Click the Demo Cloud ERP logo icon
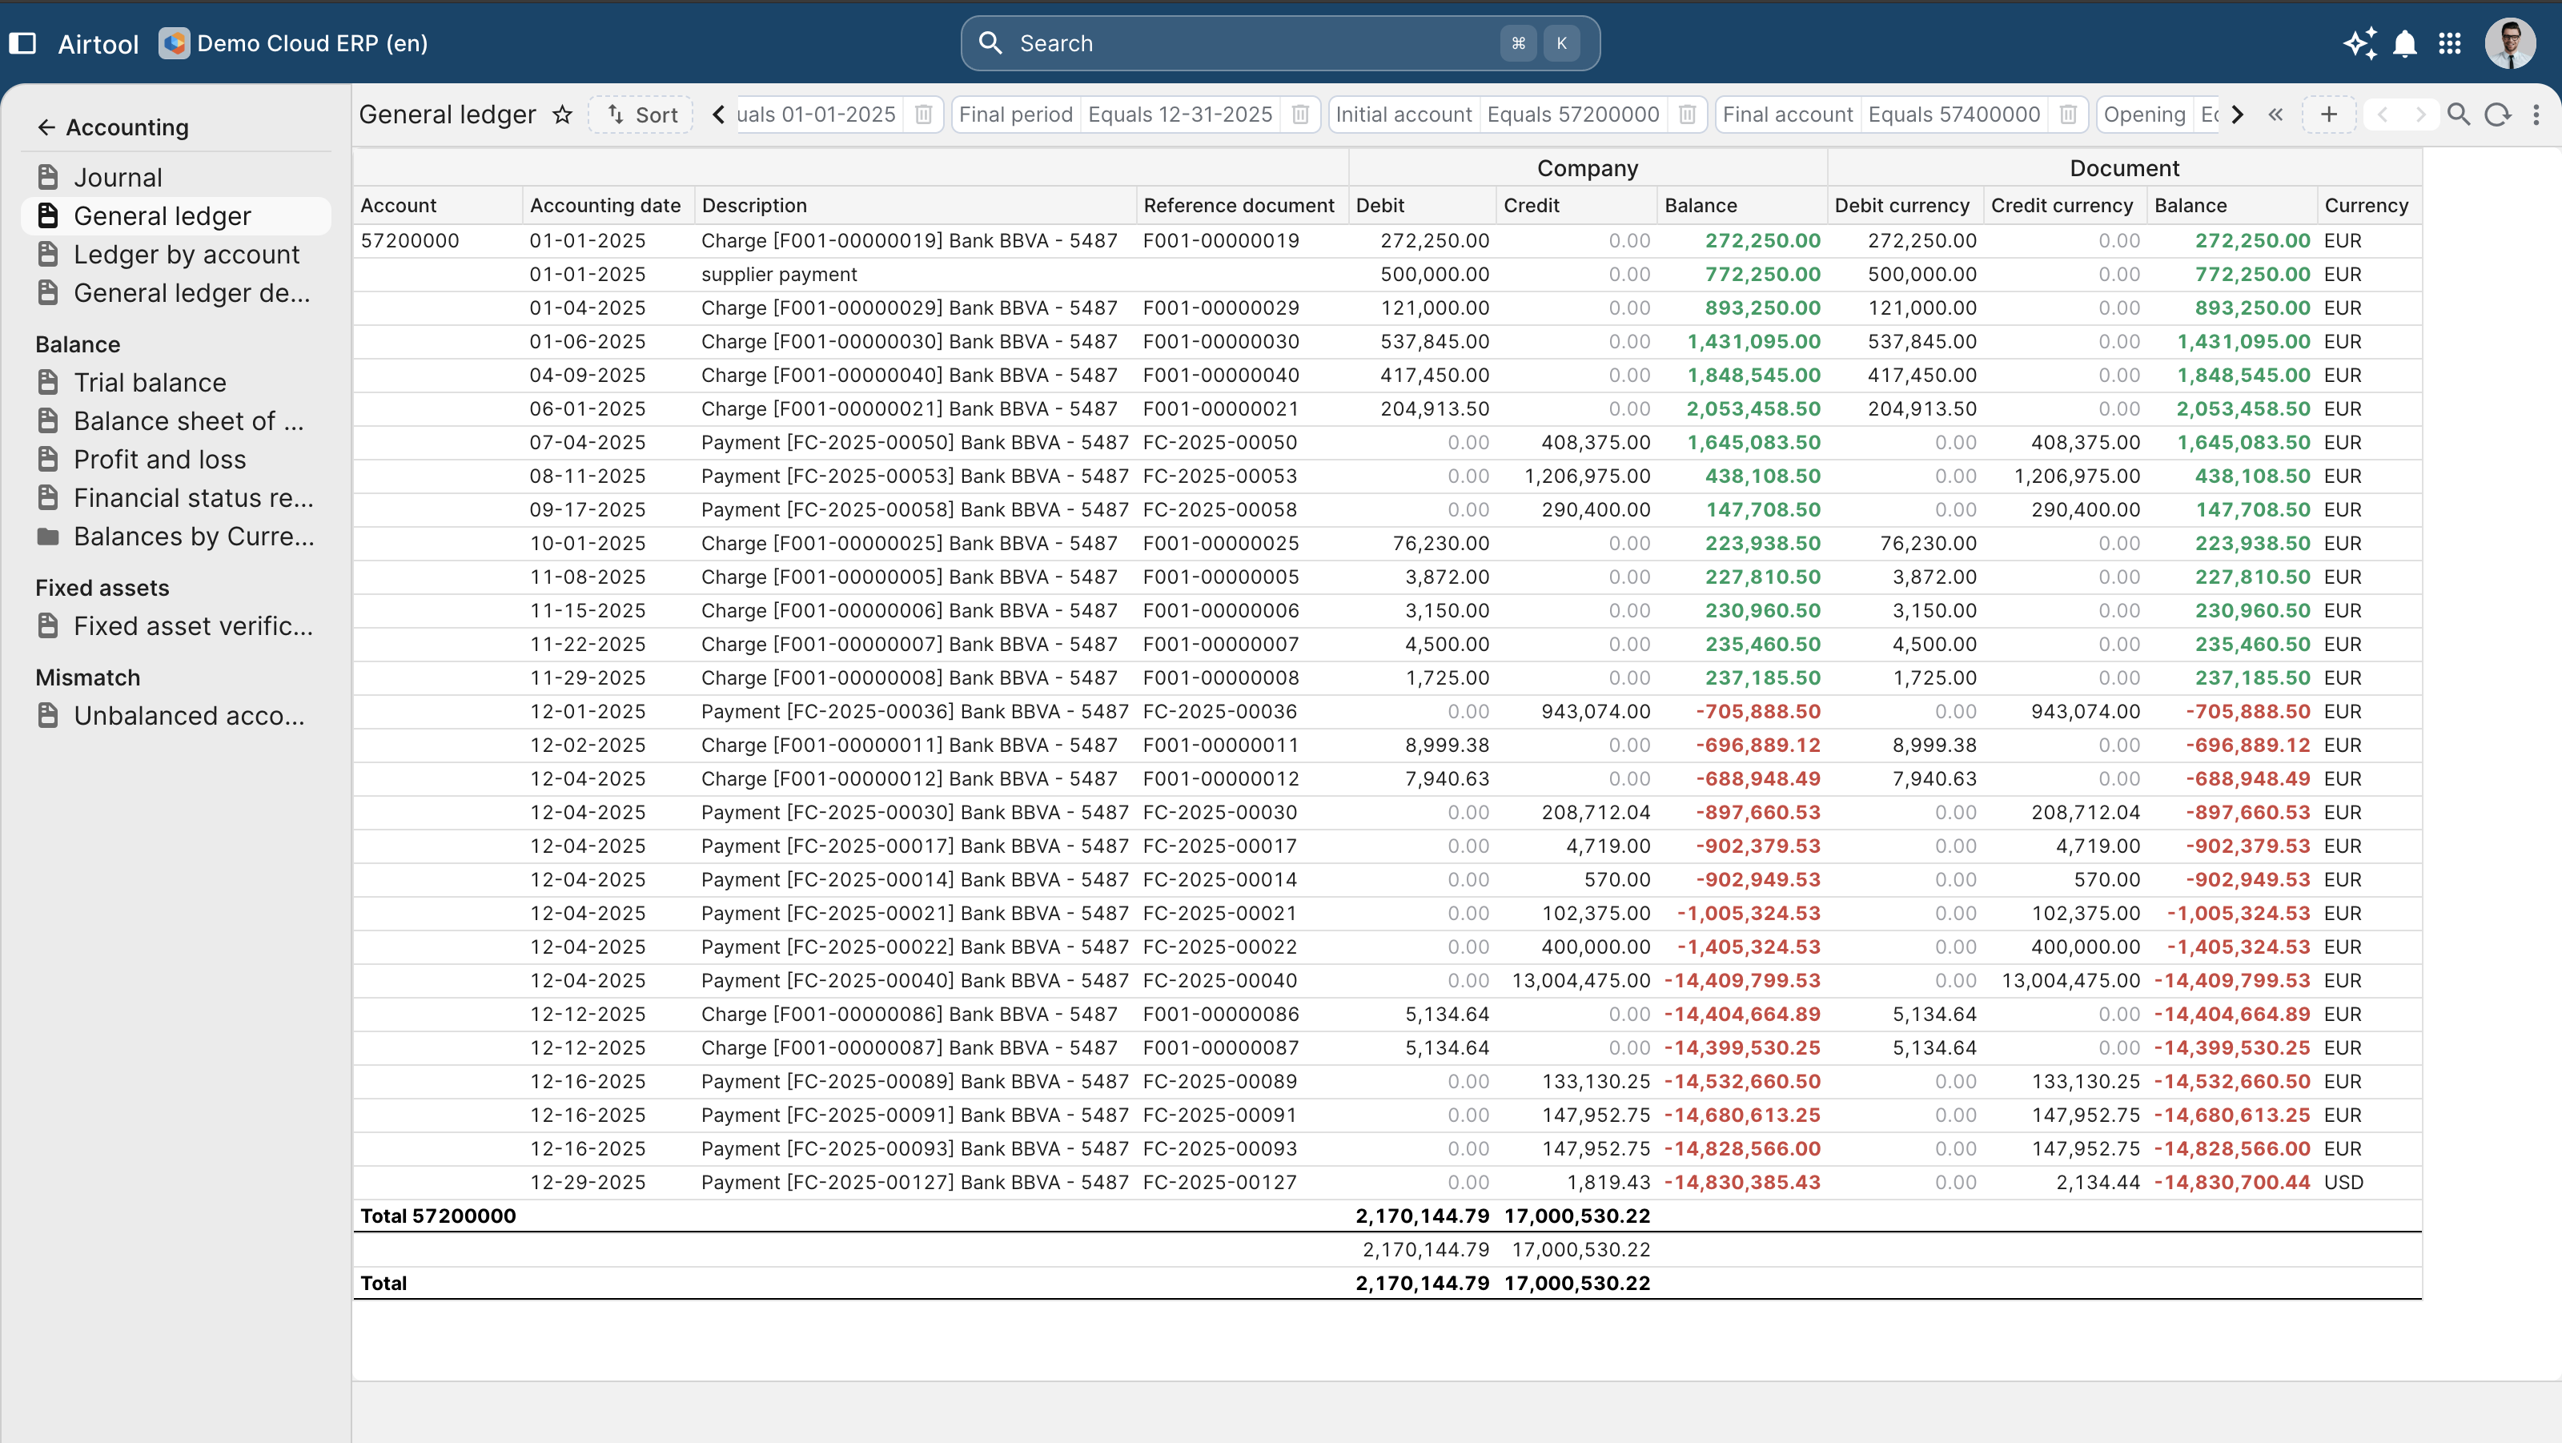This screenshot has height=1443, width=2562. 174,44
